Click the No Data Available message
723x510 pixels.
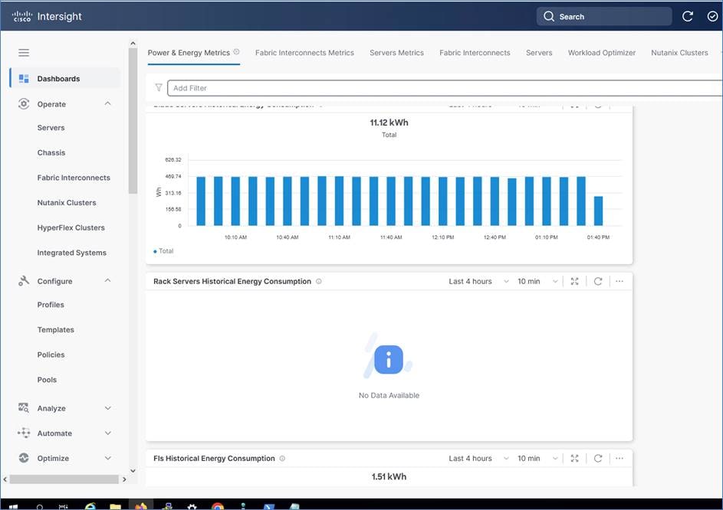coord(389,395)
